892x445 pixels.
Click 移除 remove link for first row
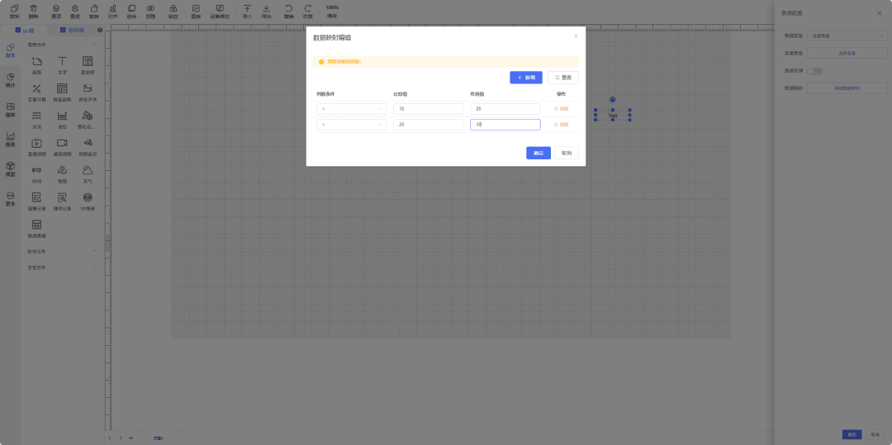[562, 108]
